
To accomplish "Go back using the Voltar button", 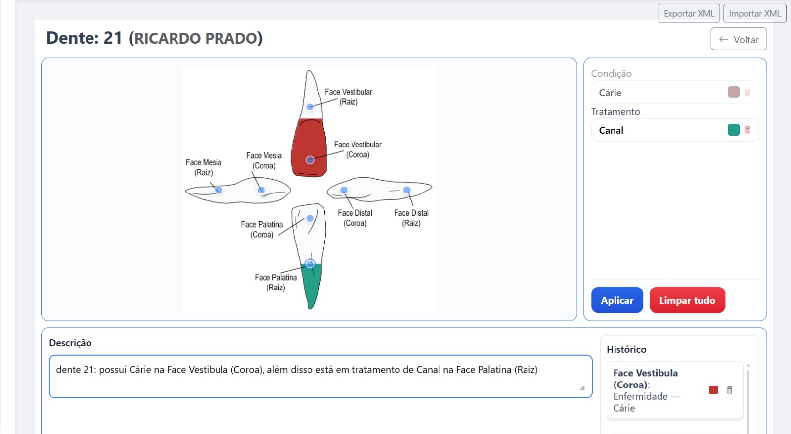I will 739,40.
